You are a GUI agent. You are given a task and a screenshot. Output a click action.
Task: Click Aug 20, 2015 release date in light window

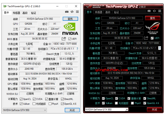click(x=27, y=34)
